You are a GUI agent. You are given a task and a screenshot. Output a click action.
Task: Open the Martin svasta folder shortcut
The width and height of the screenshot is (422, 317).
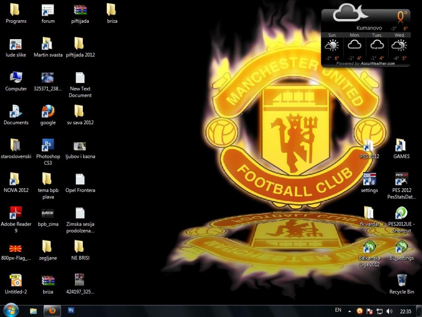point(48,44)
